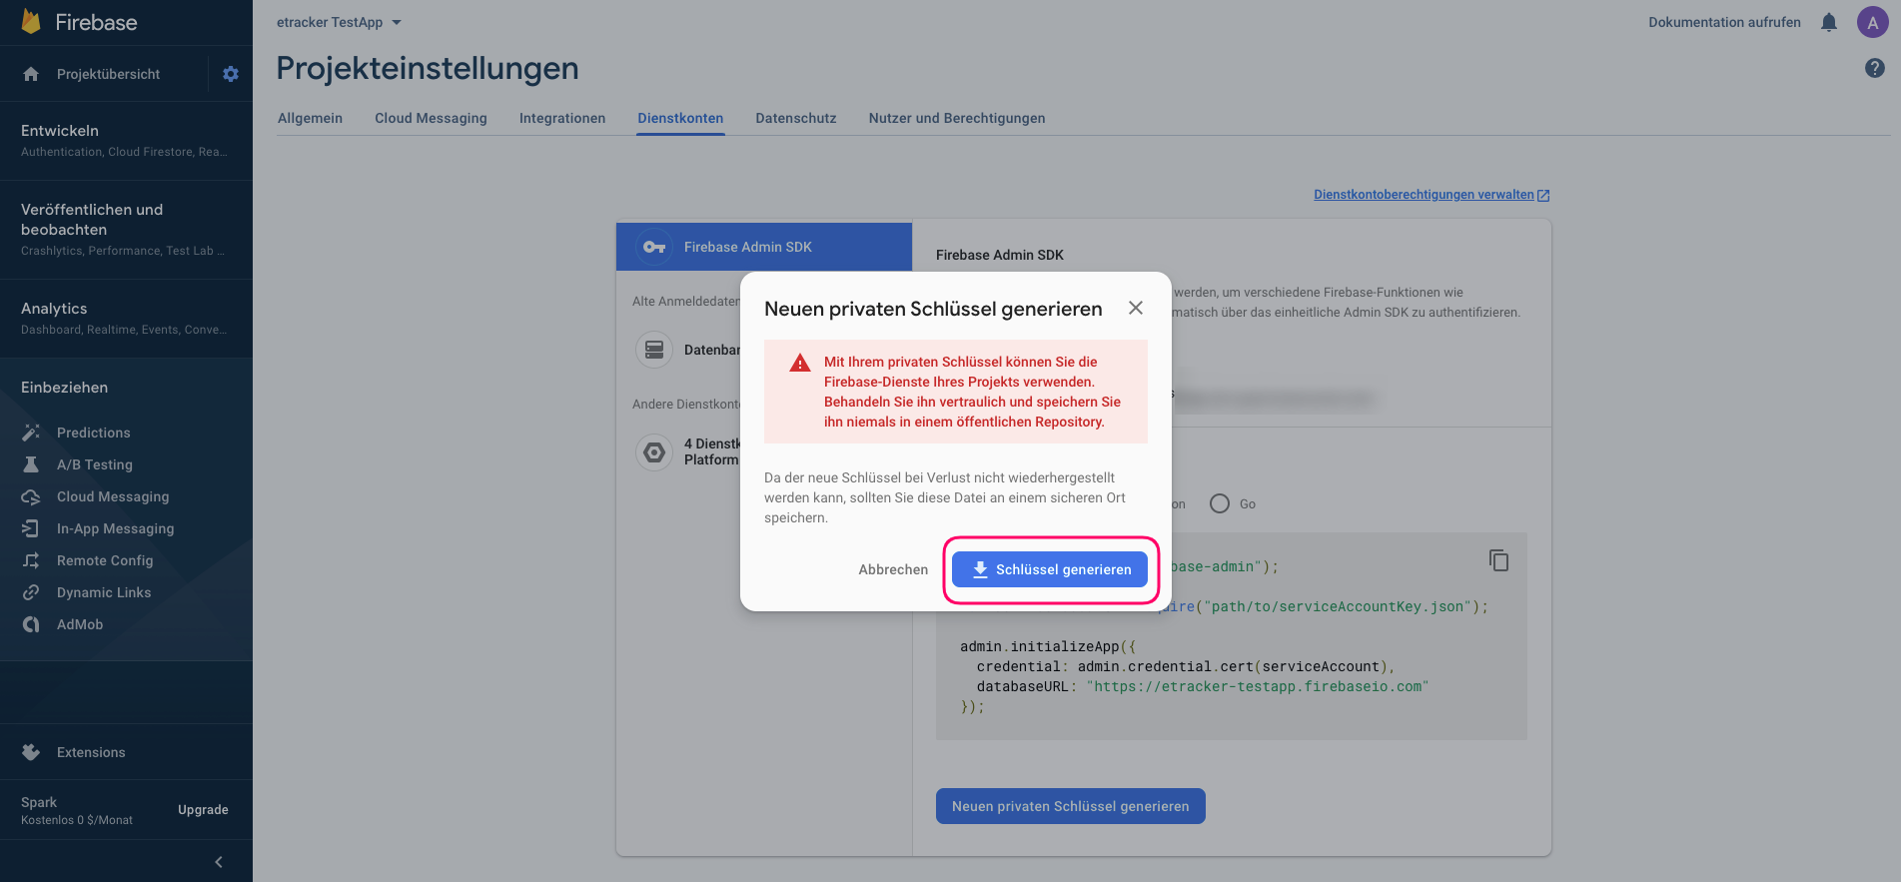Click the database secrets icon
1901x882 pixels.
654,350
